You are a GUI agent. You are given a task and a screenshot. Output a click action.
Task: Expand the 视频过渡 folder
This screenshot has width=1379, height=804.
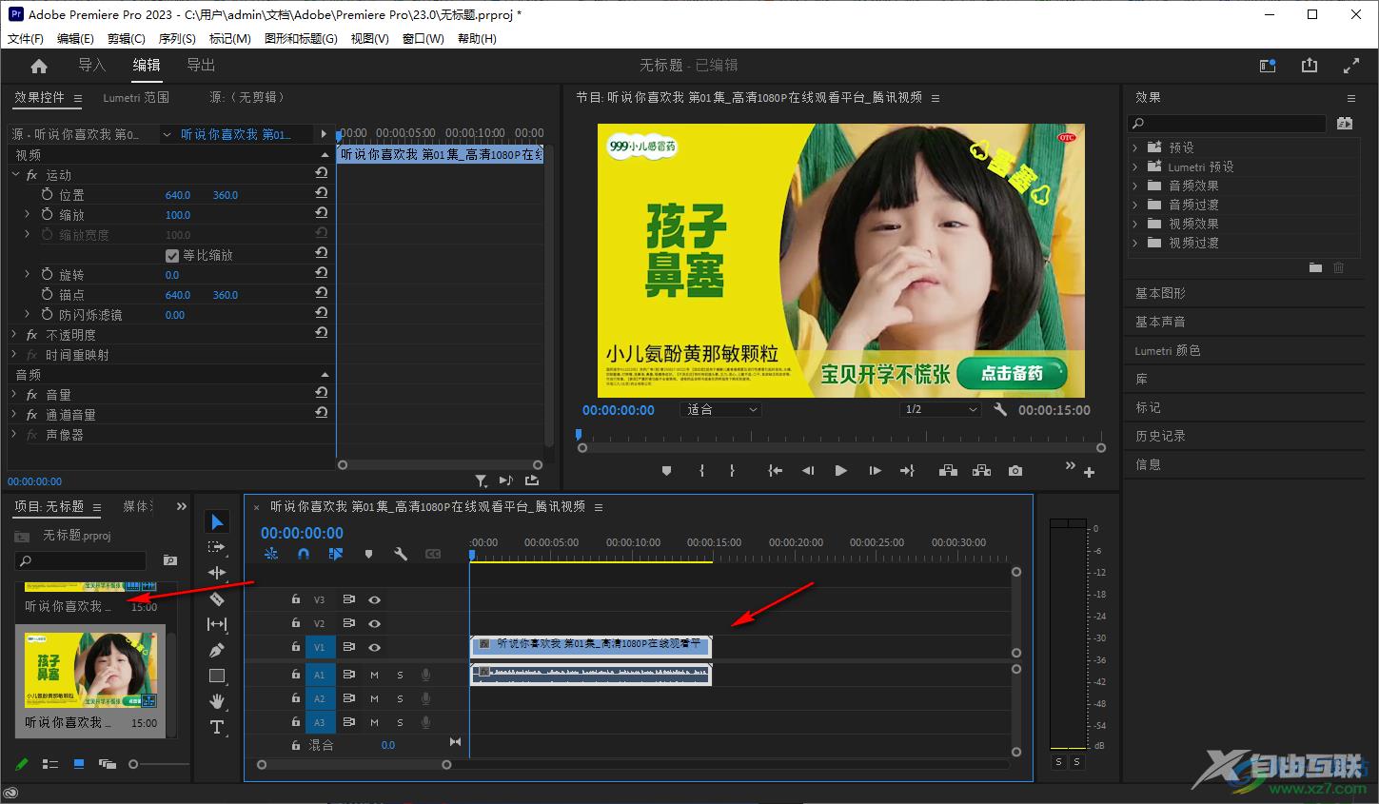[x=1135, y=243]
